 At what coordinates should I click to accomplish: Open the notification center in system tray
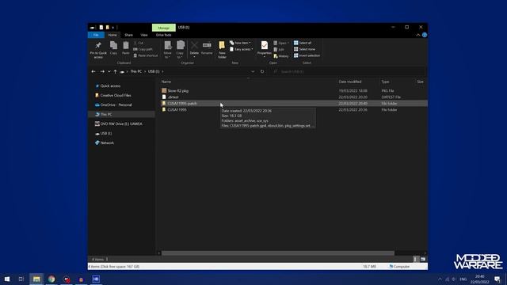click(x=497, y=279)
